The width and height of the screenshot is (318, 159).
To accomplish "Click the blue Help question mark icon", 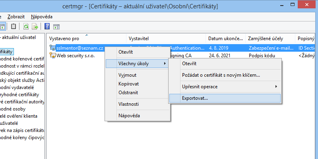I will [x=47, y=27].
